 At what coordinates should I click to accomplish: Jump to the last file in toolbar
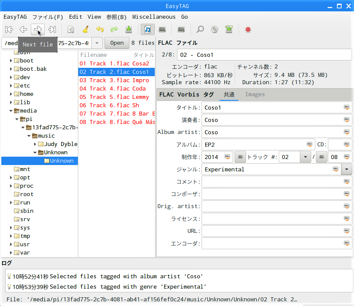[52, 29]
